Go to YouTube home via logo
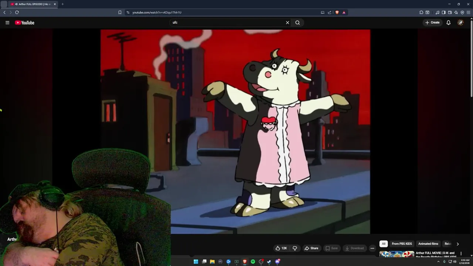 [x=25, y=23]
